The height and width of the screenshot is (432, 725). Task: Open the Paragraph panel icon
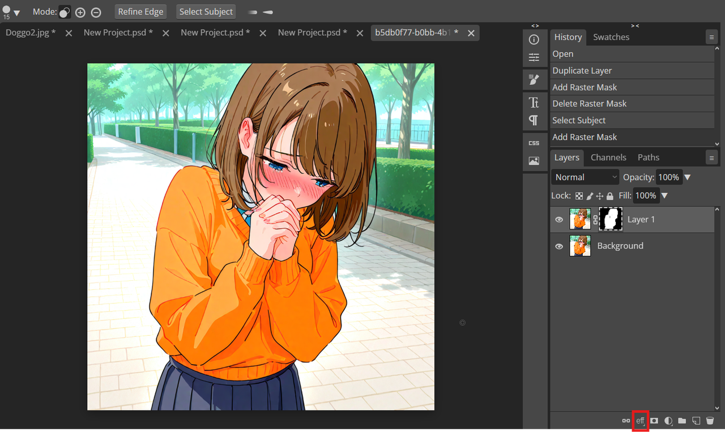coord(534,120)
